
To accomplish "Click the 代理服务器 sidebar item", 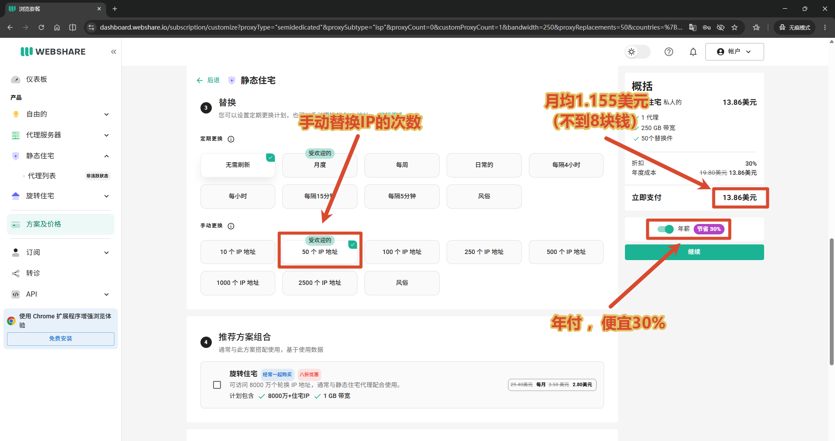I will 43,135.
